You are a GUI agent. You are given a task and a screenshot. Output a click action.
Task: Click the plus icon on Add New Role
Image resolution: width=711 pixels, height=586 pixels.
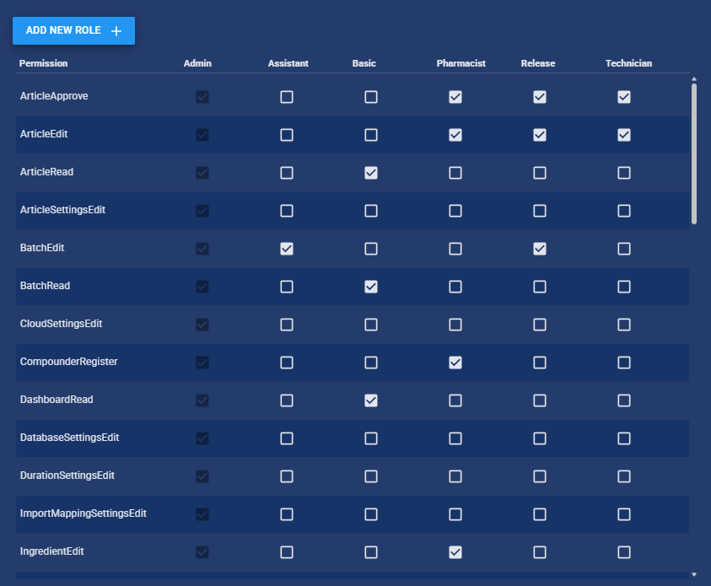click(x=116, y=31)
